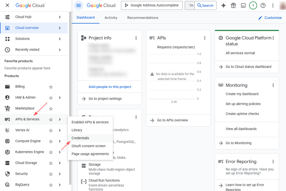Select Credentials from the APIs submenu
Viewport: 286px width, 191px height.
point(80,138)
